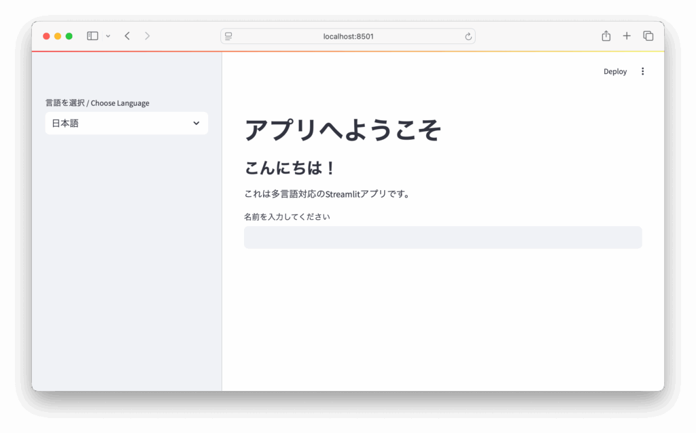Click the アプリへようこそ title heading
The width and height of the screenshot is (696, 433).
(343, 130)
